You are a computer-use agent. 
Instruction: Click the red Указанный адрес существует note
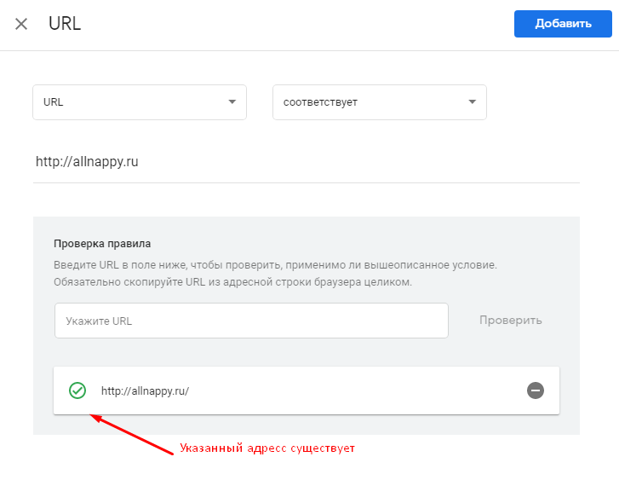point(267,448)
